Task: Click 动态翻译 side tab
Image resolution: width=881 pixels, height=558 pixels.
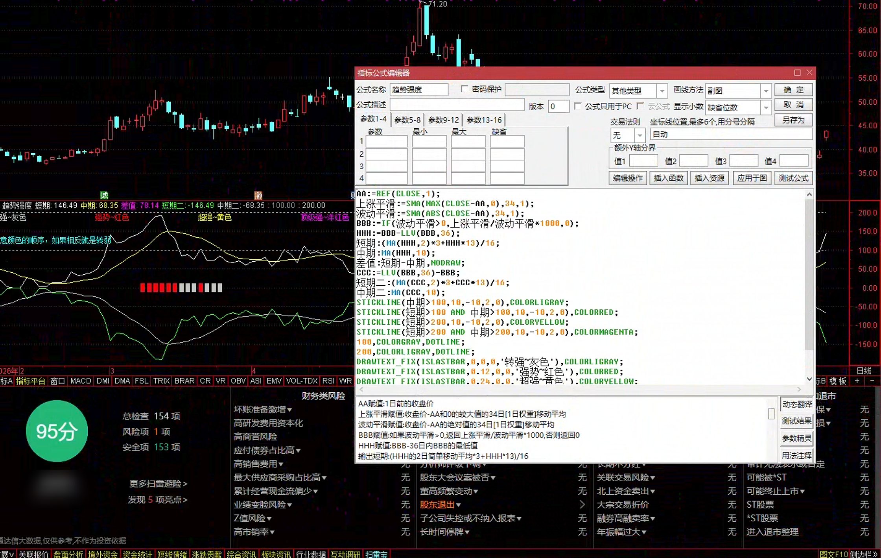Action: [797, 405]
